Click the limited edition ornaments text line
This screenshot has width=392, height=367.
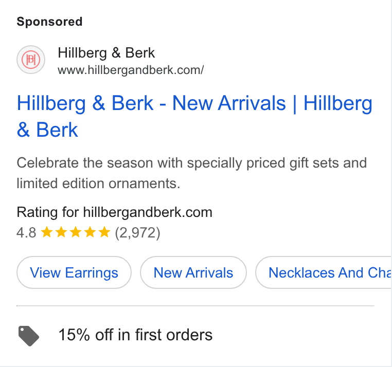(x=98, y=183)
